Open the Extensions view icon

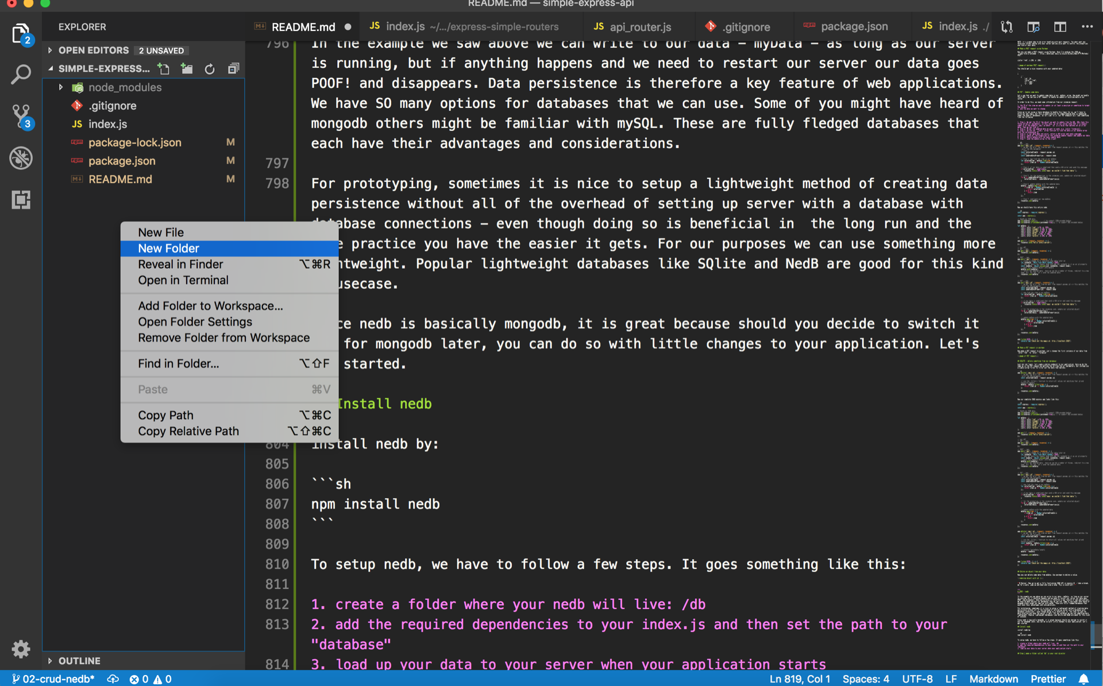coord(21,200)
